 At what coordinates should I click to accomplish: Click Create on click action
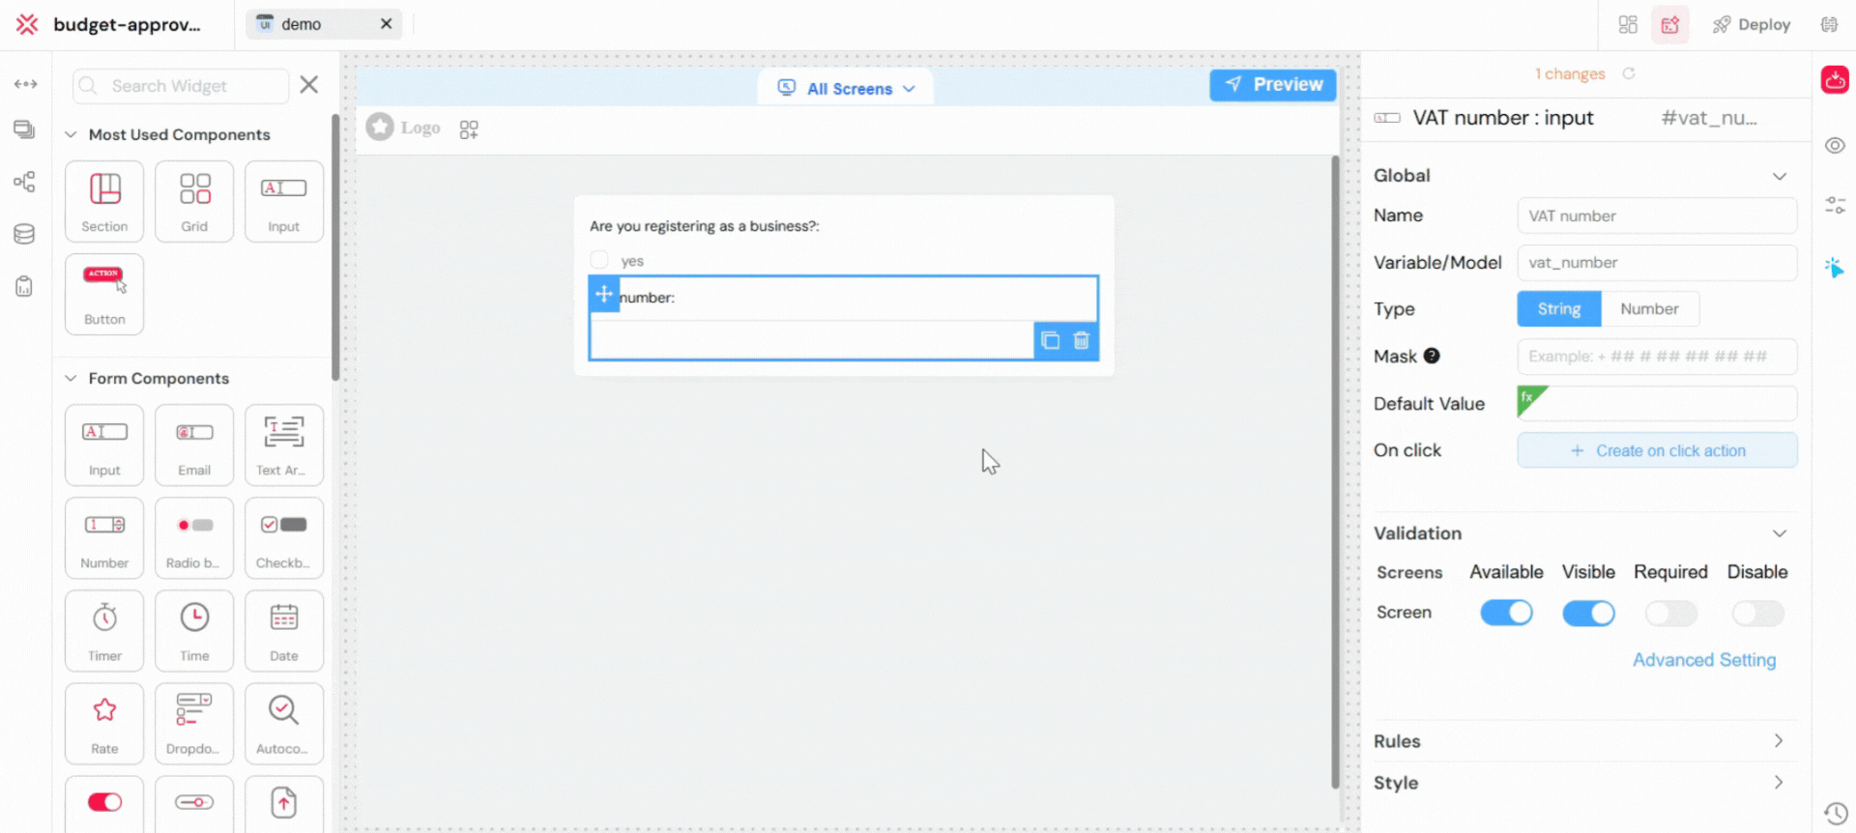click(1657, 450)
